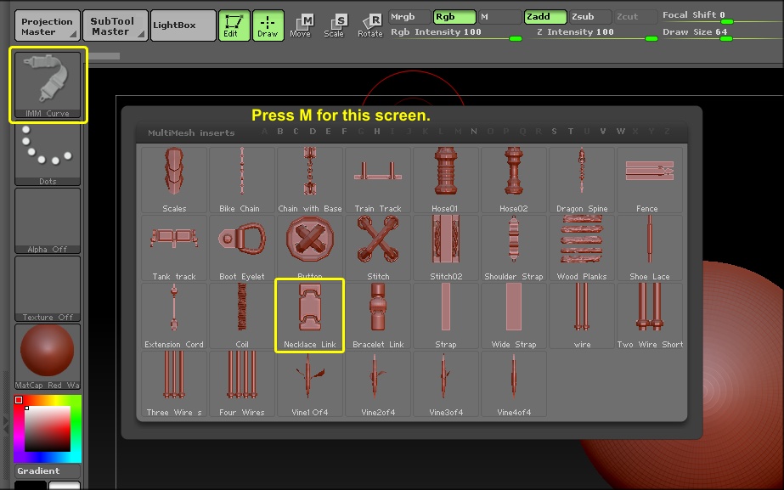Pick the Shoe Lace mesh
The width and height of the screenshot is (784, 490).
650,248
